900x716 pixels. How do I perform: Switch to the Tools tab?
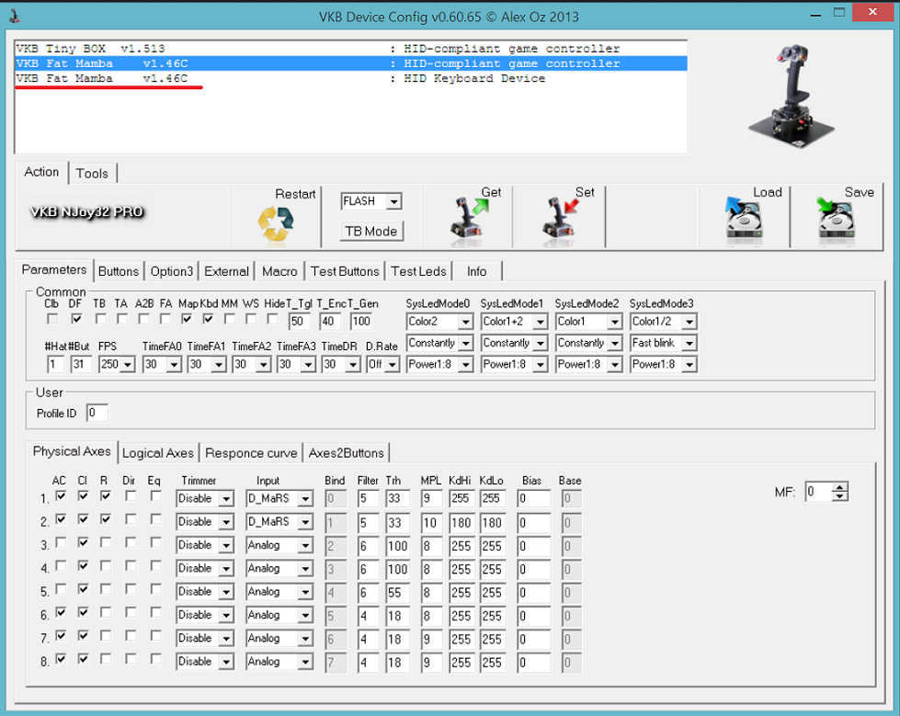(92, 174)
